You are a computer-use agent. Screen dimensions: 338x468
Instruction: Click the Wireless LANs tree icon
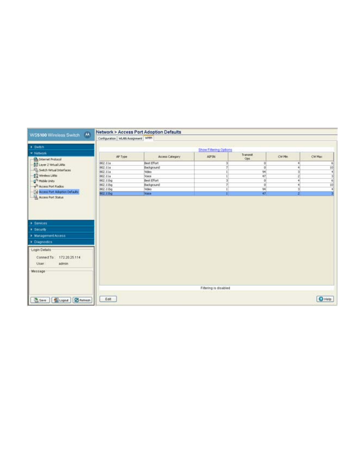point(36,175)
